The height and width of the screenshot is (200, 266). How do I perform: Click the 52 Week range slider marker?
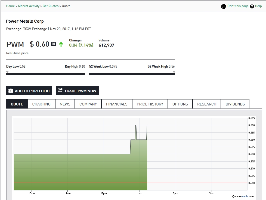(174, 72)
